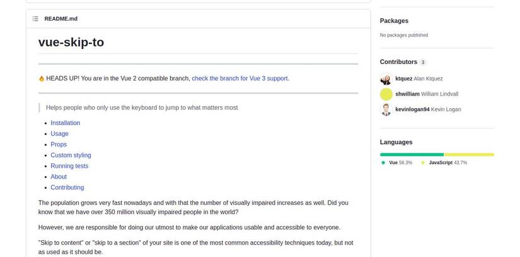The width and height of the screenshot is (520, 257).
Task: Open the README table of contents icon
Action: 35,19
